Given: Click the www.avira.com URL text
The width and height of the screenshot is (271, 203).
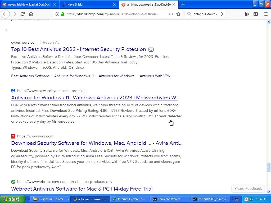Looking at the screenshot, I should click(35, 136).
